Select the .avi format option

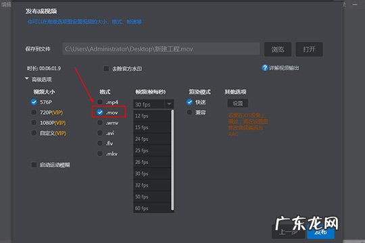pyautogui.click(x=100, y=133)
